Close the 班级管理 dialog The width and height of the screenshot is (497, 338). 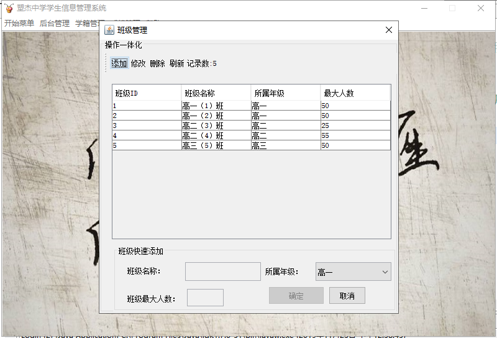(x=389, y=30)
